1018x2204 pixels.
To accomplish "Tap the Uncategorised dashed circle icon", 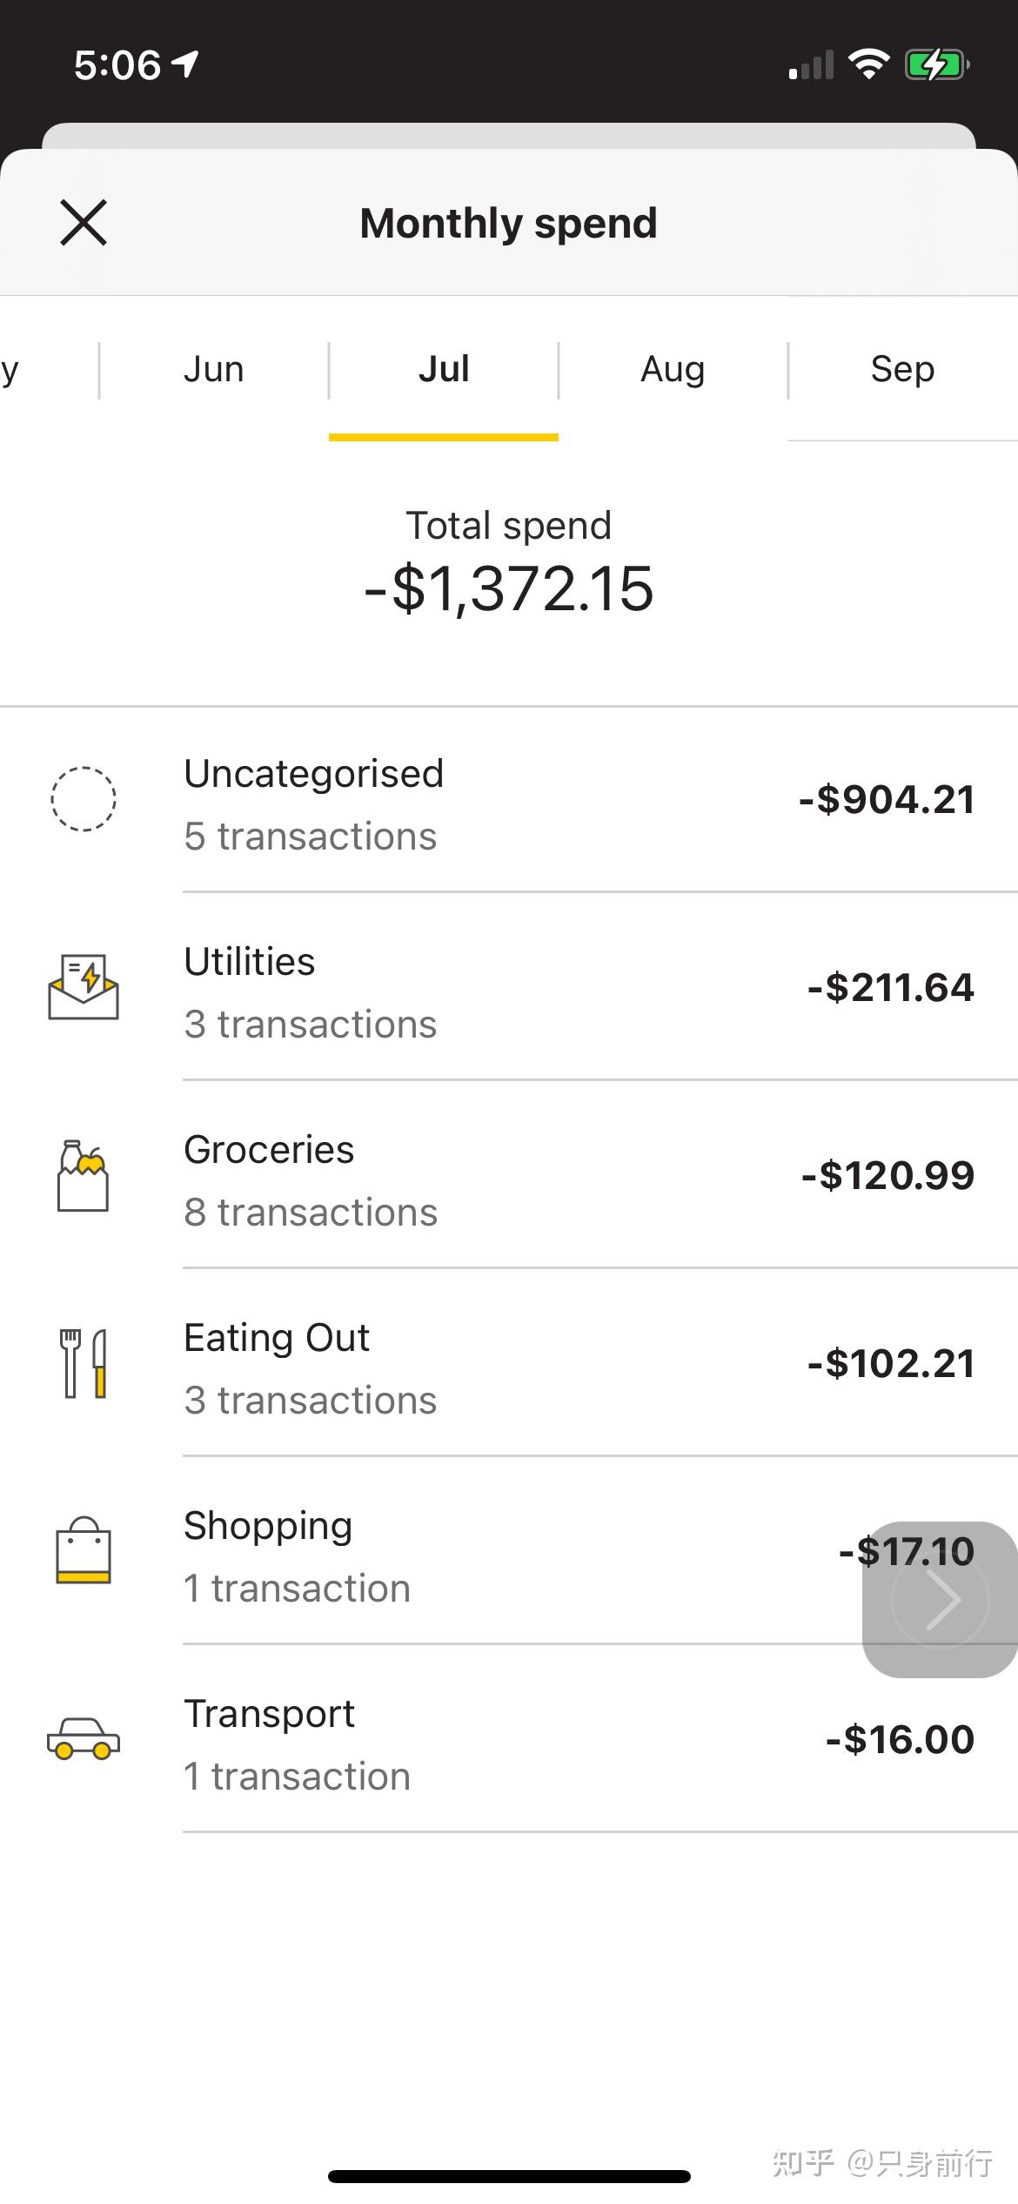I will [84, 799].
